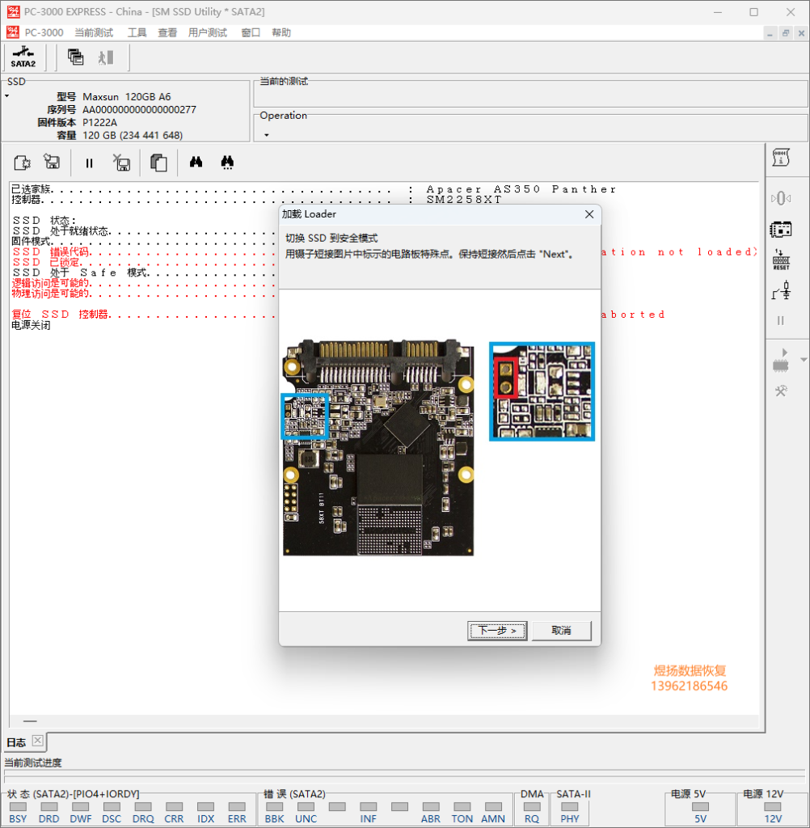
Task: Select the 日志 tab
Action: [x=16, y=742]
